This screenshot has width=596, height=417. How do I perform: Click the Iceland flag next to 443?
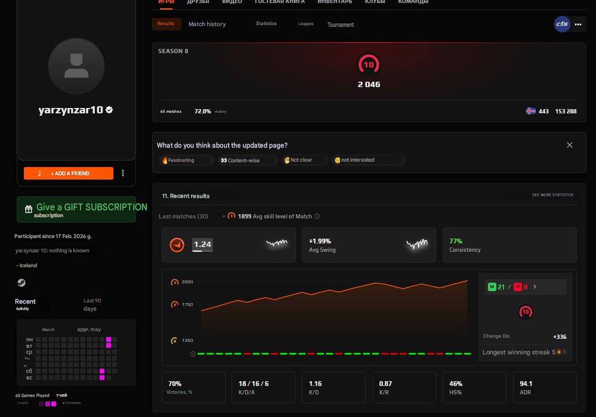pyautogui.click(x=531, y=111)
